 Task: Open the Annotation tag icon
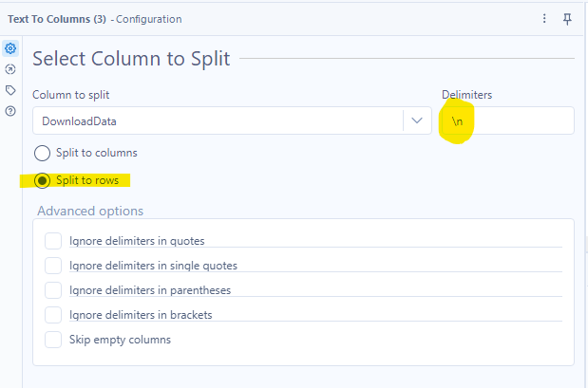[10, 90]
